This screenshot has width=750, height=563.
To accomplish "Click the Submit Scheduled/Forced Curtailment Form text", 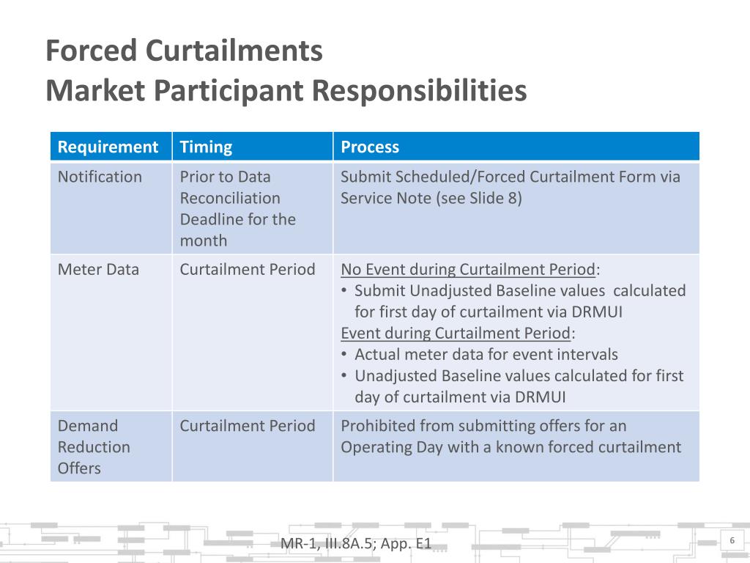I will point(510,187).
